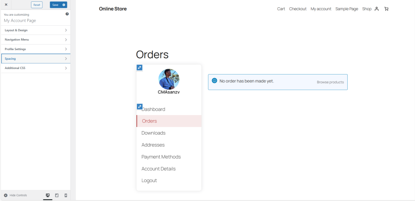415x201 pixels.
Task: Expand the Layout & Design chevron arrow
Action: pos(66,30)
